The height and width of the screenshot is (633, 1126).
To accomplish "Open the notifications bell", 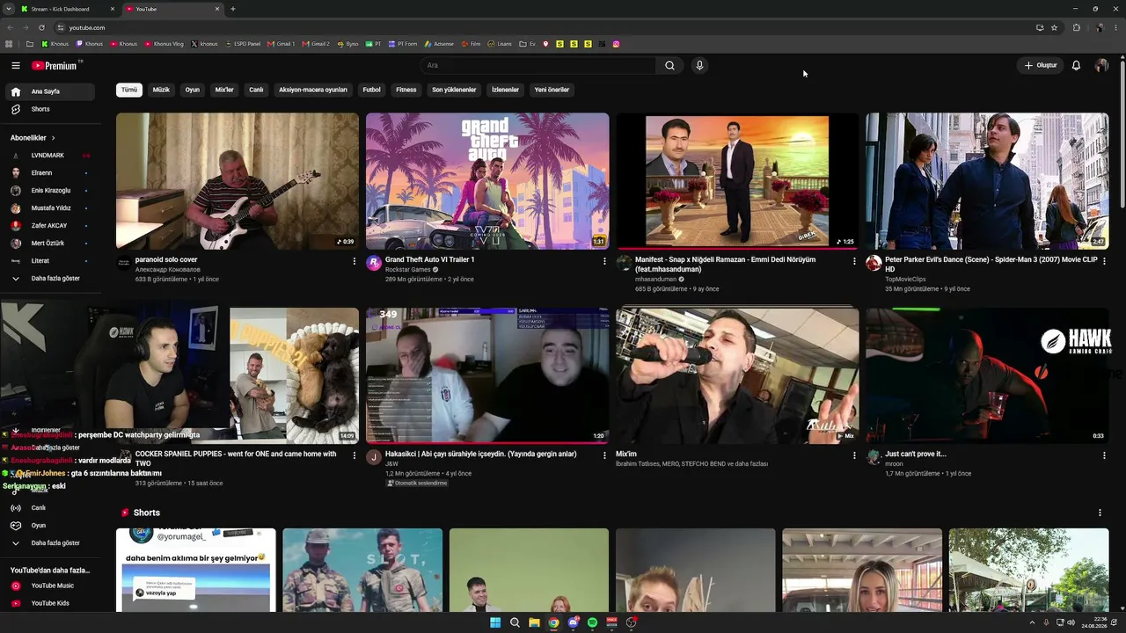I will (1076, 65).
